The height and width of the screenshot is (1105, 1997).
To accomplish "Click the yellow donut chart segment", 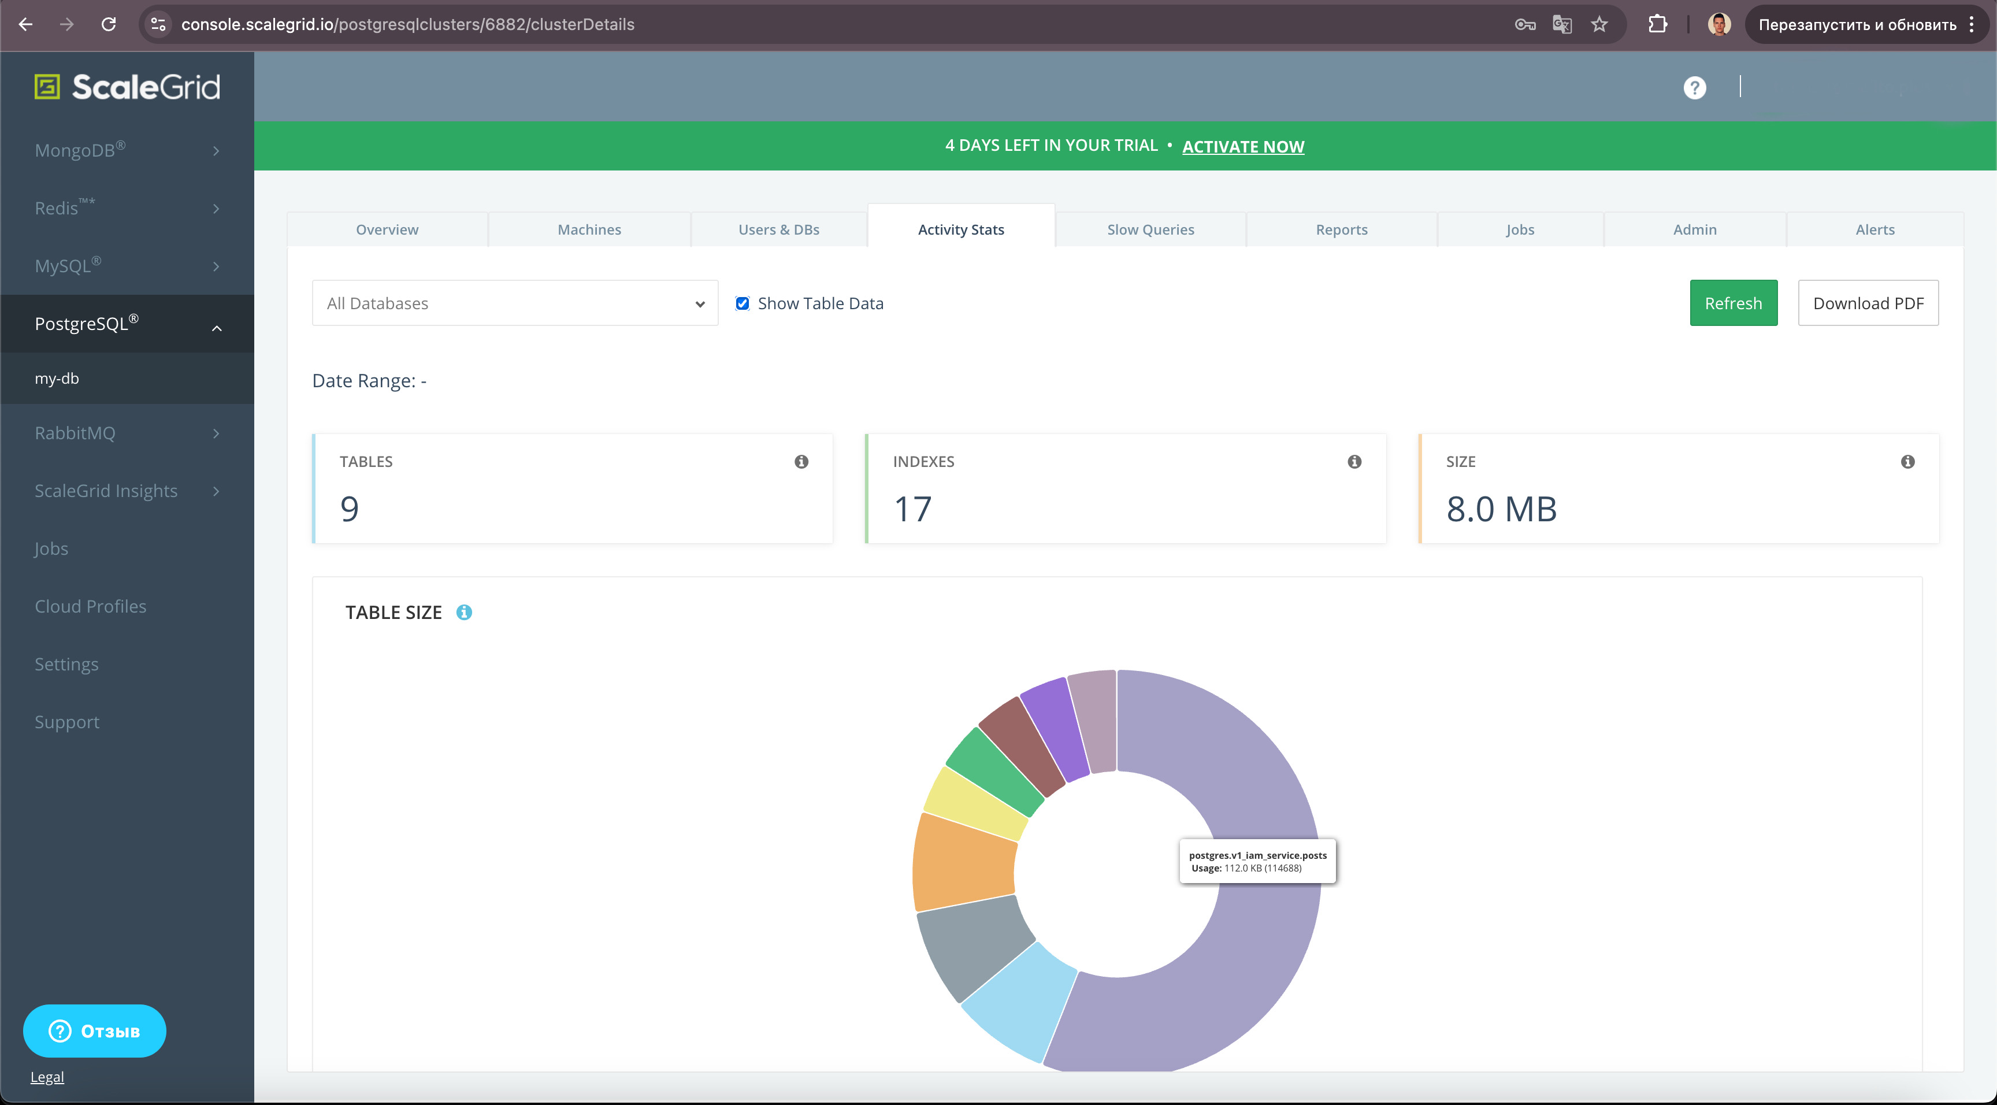I will (976, 804).
